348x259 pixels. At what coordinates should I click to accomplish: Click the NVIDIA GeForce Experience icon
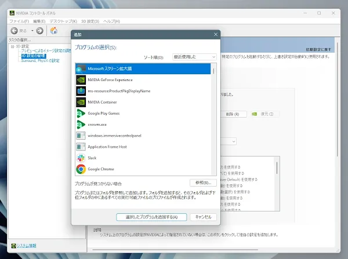pos(81,80)
